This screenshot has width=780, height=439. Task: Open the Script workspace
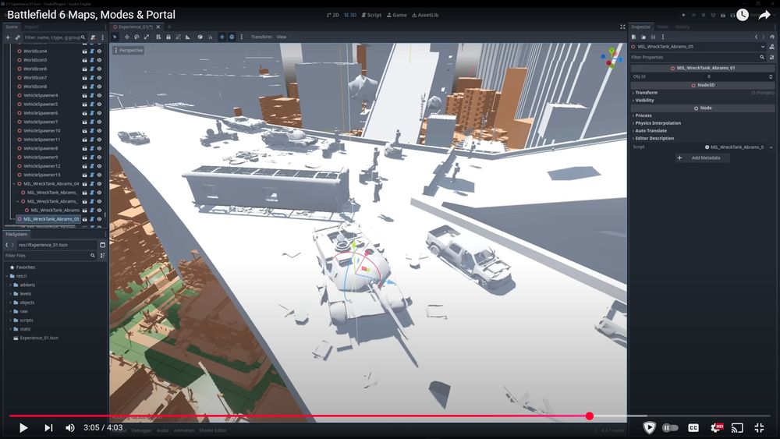click(371, 15)
